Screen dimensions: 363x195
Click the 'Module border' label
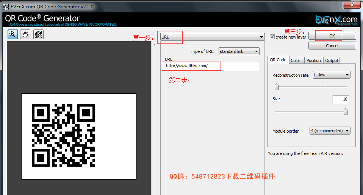click(x=285, y=131)
